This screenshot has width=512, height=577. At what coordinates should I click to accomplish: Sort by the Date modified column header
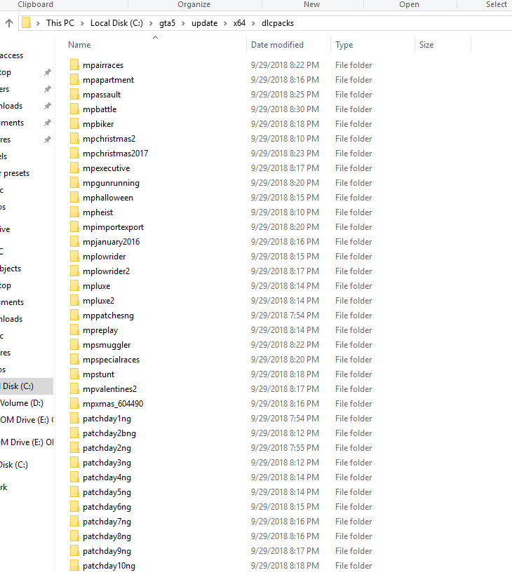point(277,45)
